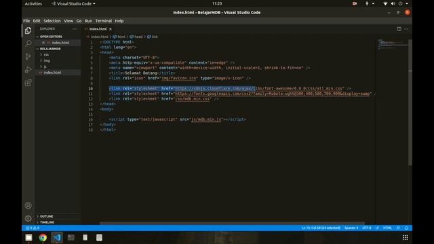Open notifications bell in status bar

[406, 228]
